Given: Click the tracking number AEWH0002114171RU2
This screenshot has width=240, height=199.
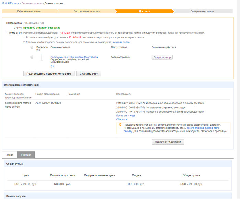Looking at the screenshot, I should (48, 103).
